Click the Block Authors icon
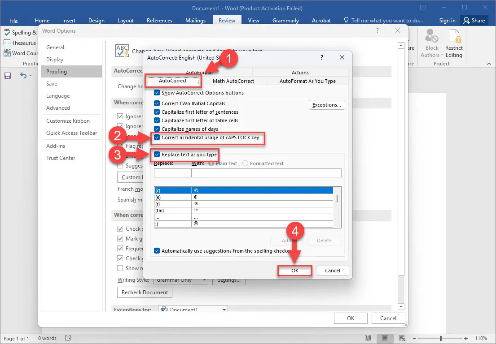Screen dimensions: 496x344 click(431, 36)
